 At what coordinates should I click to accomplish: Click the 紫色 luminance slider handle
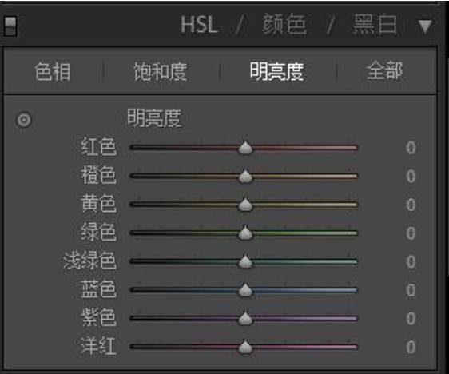pyautogui.click(x=245, y=318)
